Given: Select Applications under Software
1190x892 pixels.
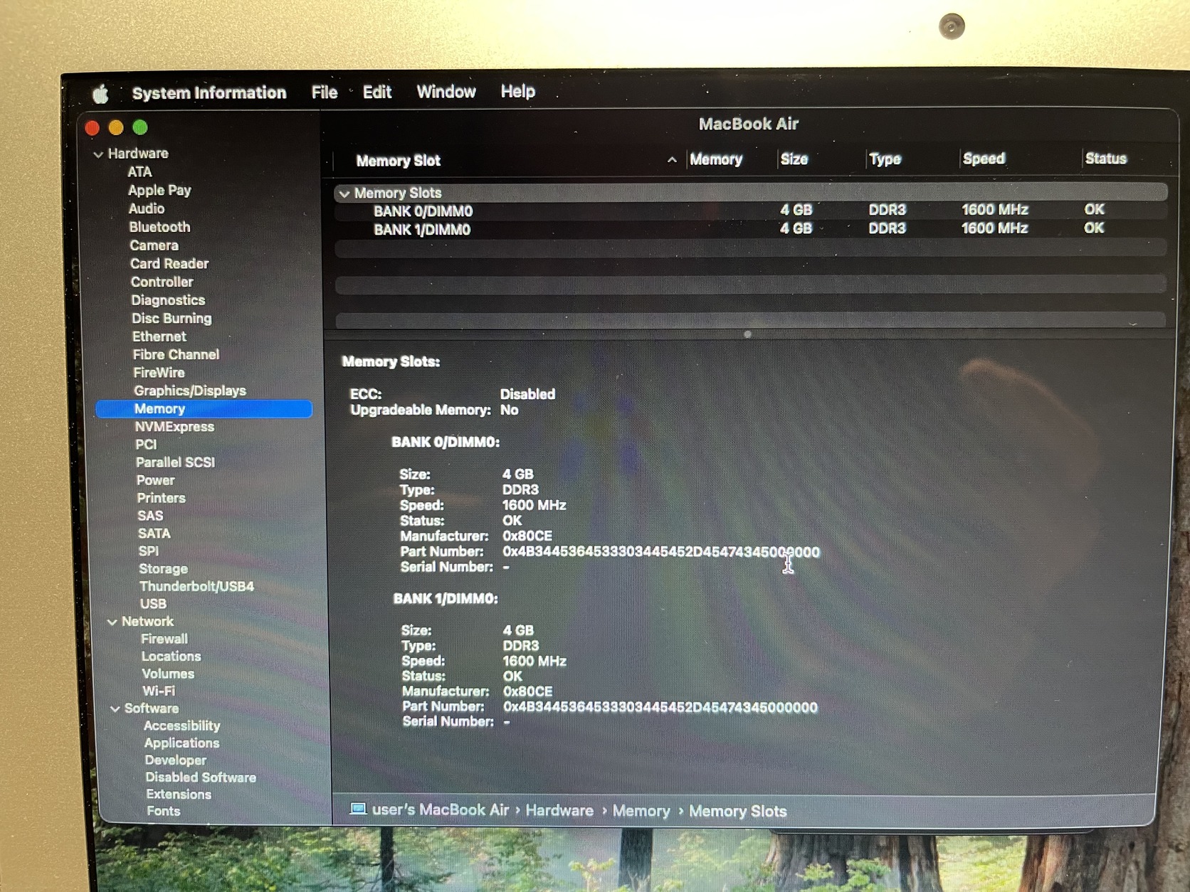Looking at the screenshot, I should (181, 743).
